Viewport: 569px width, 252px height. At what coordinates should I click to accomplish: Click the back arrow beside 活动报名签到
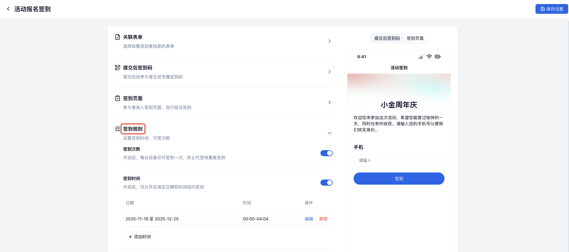click(8, 9)
